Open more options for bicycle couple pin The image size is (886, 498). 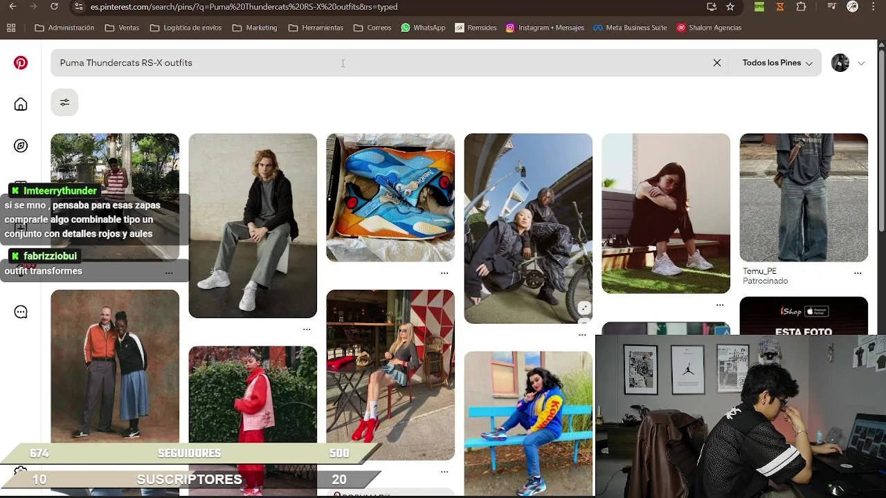[582, 335]
